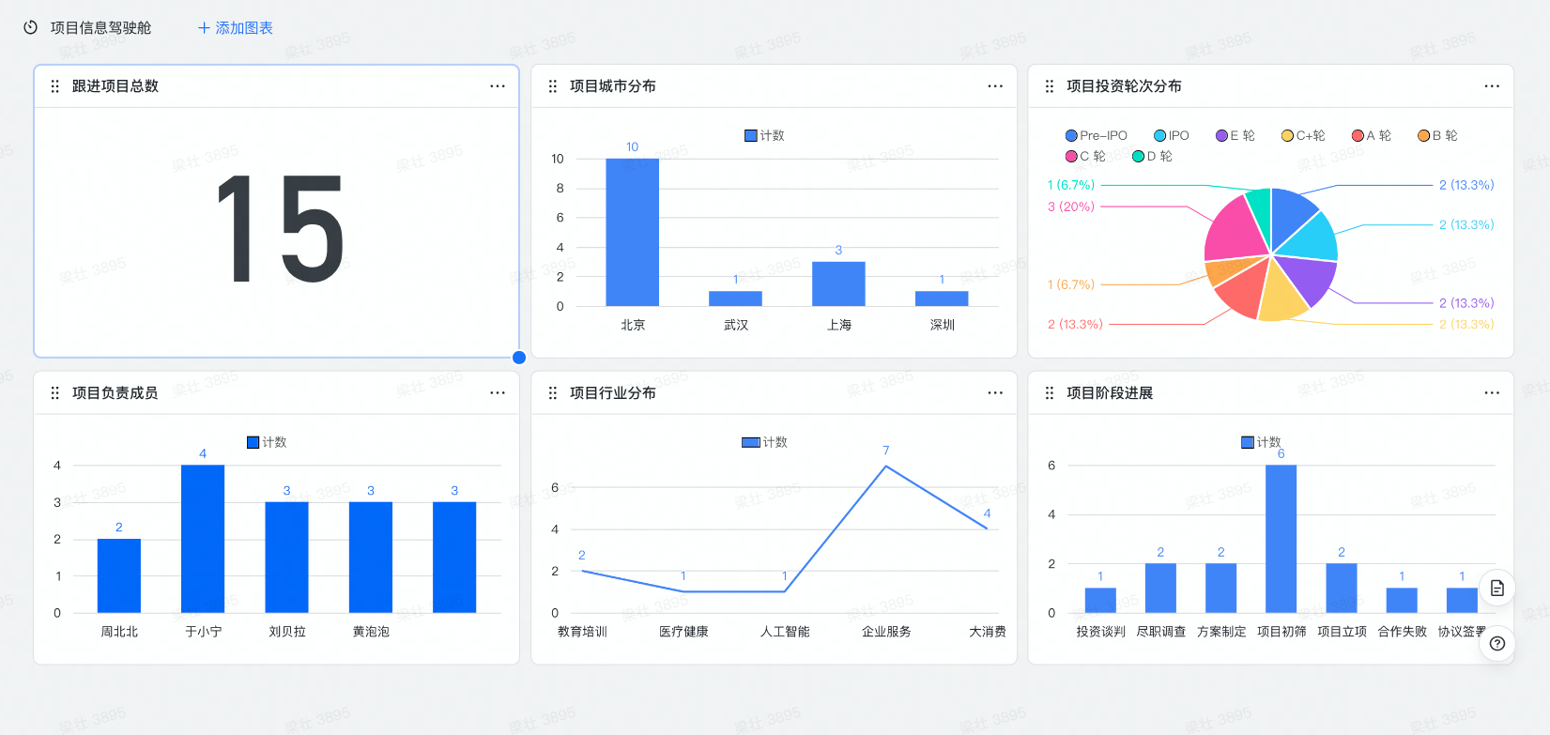Click the resize handle of 跟进项目总数 card
Image resolution: width=1550 pixels, height=735 pixels.
point(519,358)
